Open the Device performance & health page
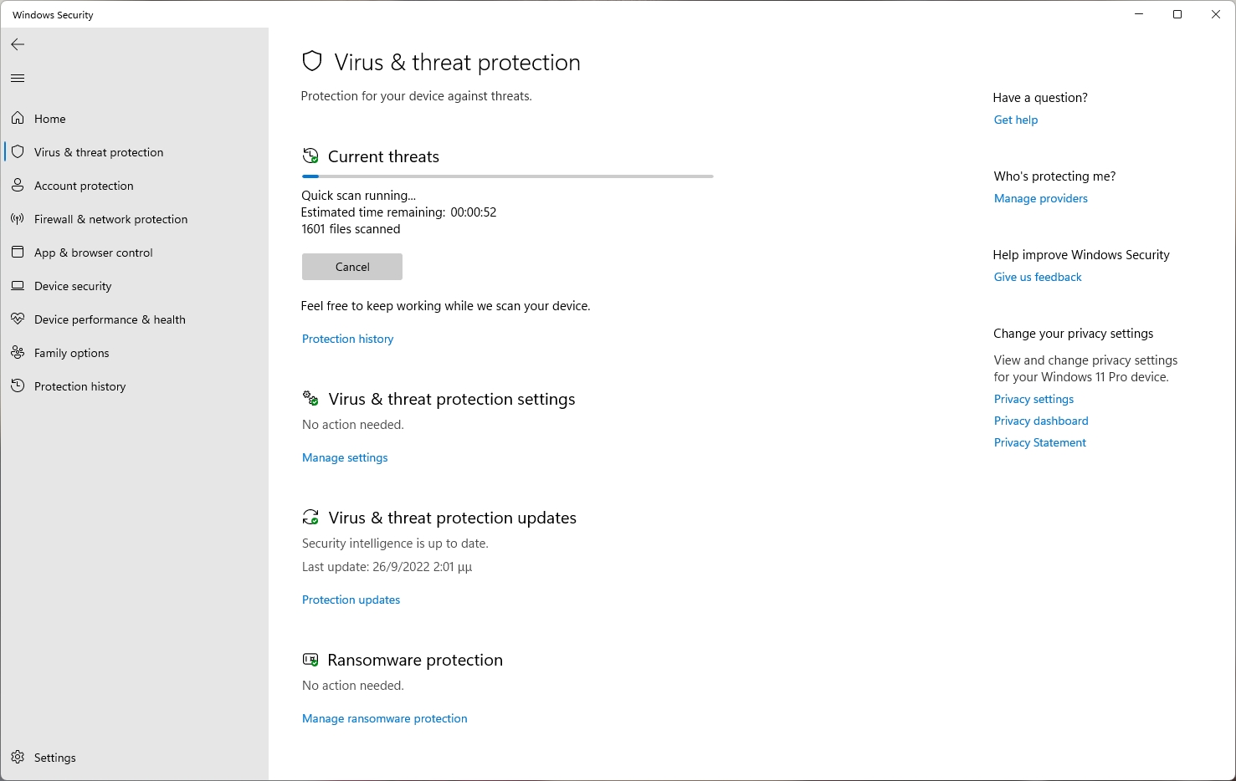The image size is (1236, 781). (x=110, y=319)
